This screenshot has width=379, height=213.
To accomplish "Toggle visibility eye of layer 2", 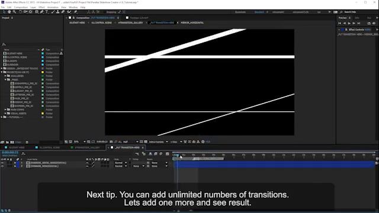I will [x=2, y=166].
